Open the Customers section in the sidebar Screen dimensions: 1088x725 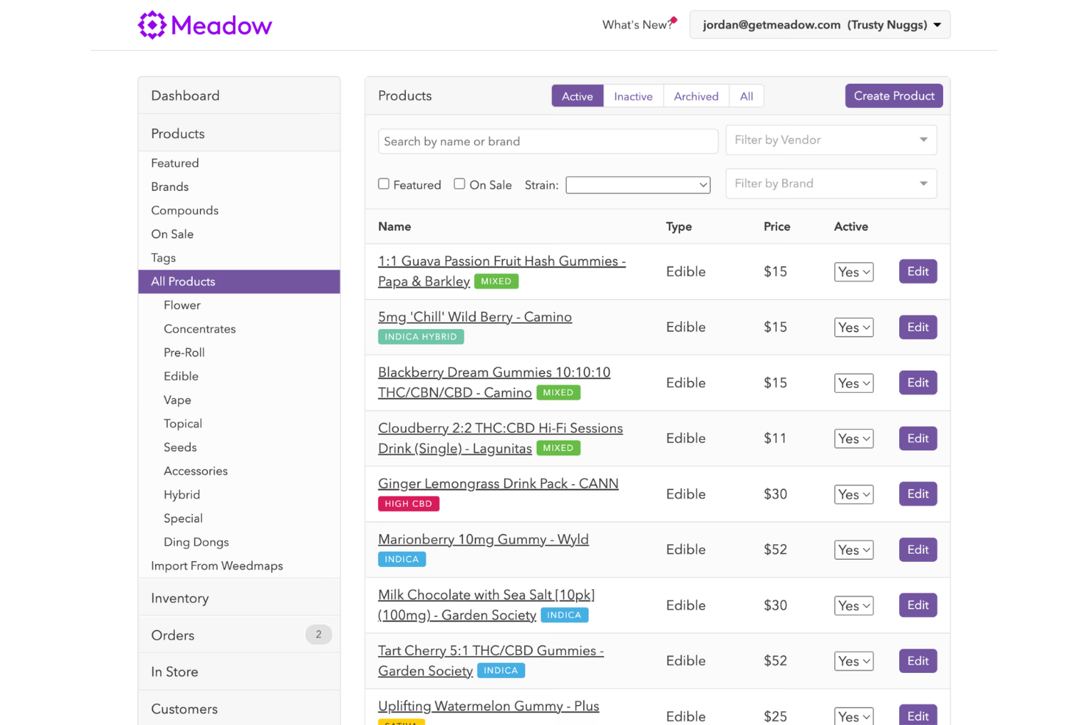tap(239, 708)
